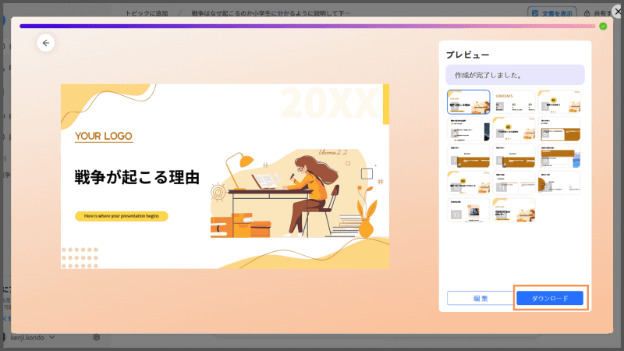Select slide thumbnail 1
The width and height of the screenshot is (624, 351).
tap(469, 102)
